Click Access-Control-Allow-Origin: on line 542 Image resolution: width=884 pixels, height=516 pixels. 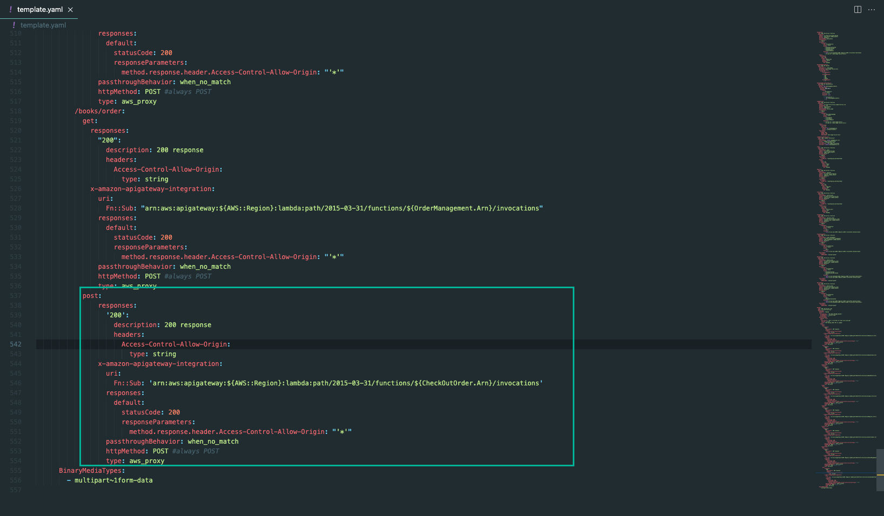coord(176,344)
